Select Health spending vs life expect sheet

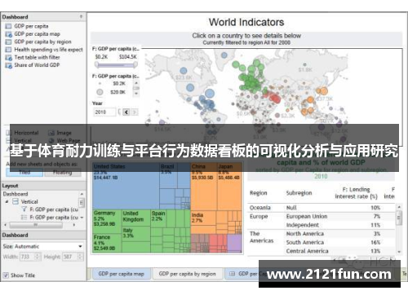point(48,50)
